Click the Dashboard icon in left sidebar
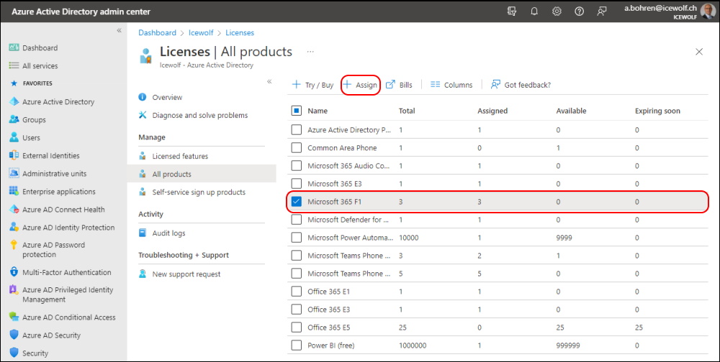 click(x=14, y=47)
